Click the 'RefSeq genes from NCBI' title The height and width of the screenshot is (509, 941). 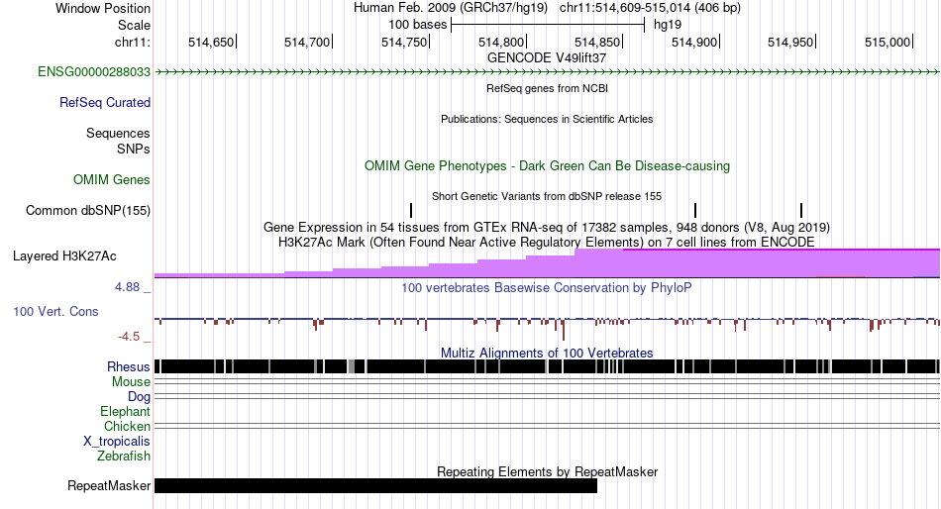pyautogui.click(x=547, y=88)
